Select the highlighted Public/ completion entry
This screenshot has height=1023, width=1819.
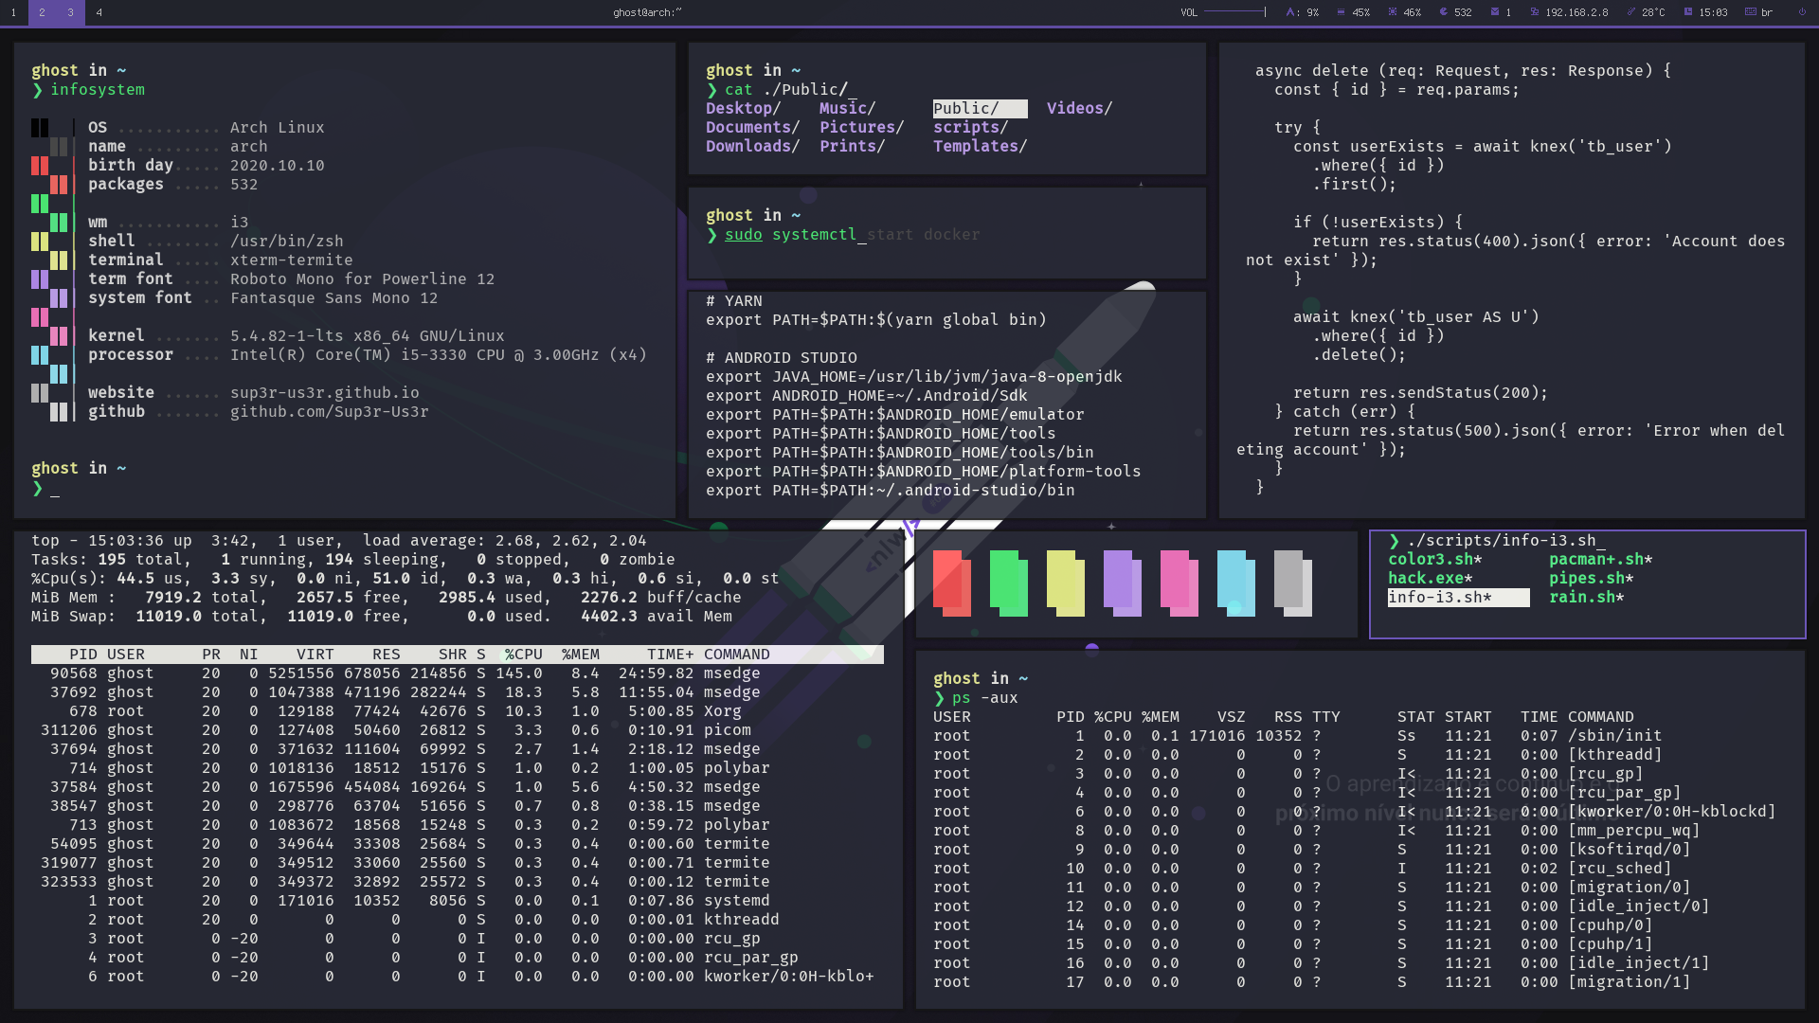[980, 109]
